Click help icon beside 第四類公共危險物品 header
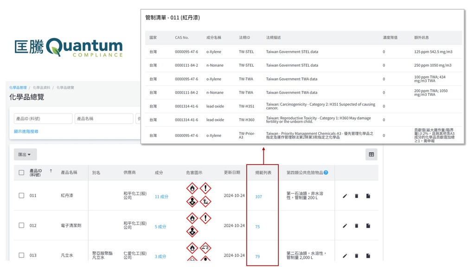Viewport: 475px width, 267px height. coord(326,172)
